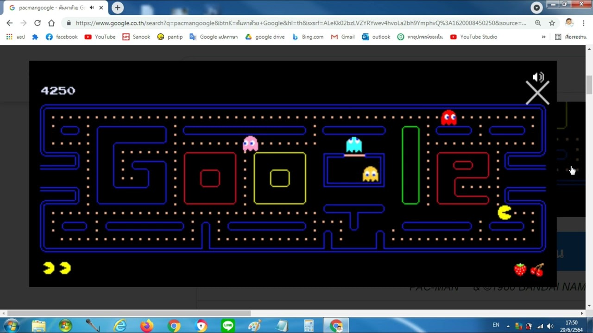Open the system volume icon
The width and height of the screenshot is (593, 333).
pos(550,326)
